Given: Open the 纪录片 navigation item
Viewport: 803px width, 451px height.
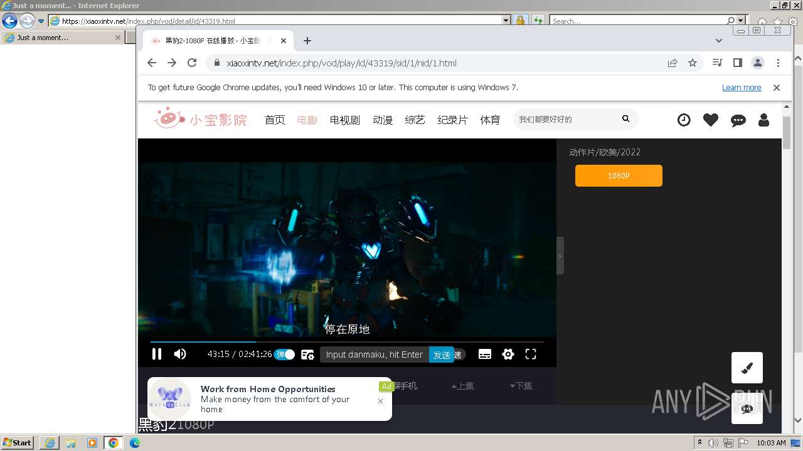Looking at the screenshot, I should 453,120.
